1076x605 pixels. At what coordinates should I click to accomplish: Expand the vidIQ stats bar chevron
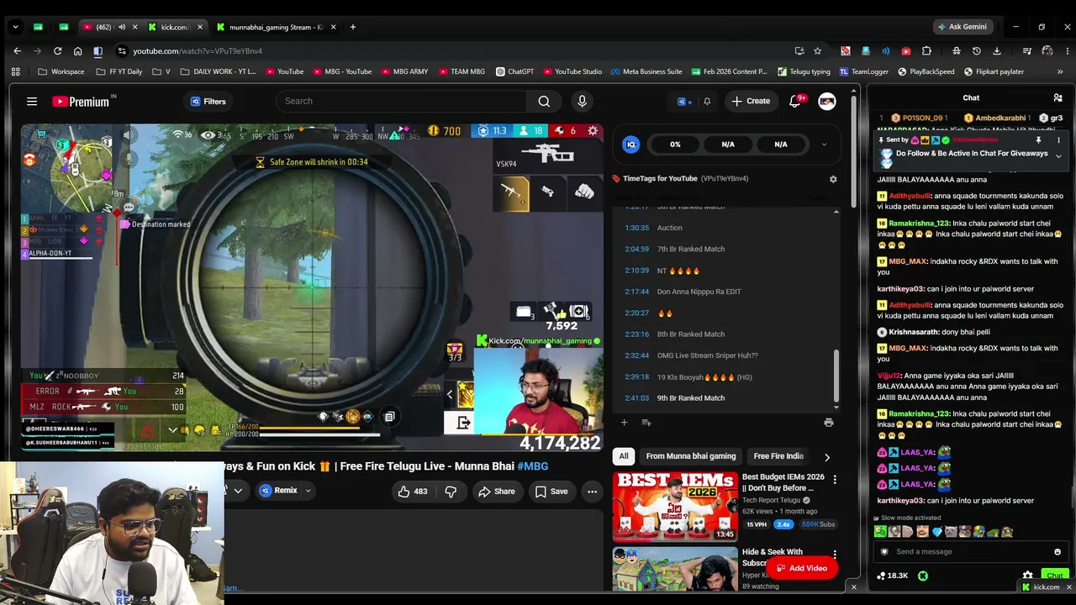(824, 145)
